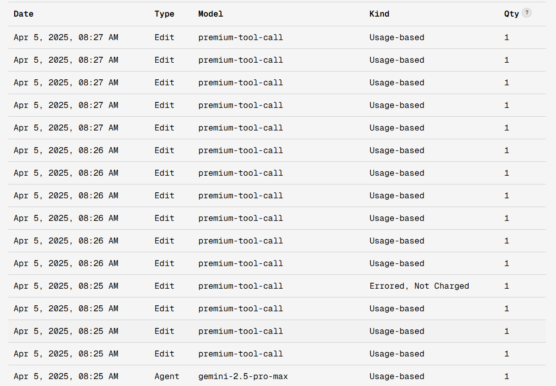Click the topmost row's 08:27 AM date
556x386 pixels.
(x=66, y=37)
